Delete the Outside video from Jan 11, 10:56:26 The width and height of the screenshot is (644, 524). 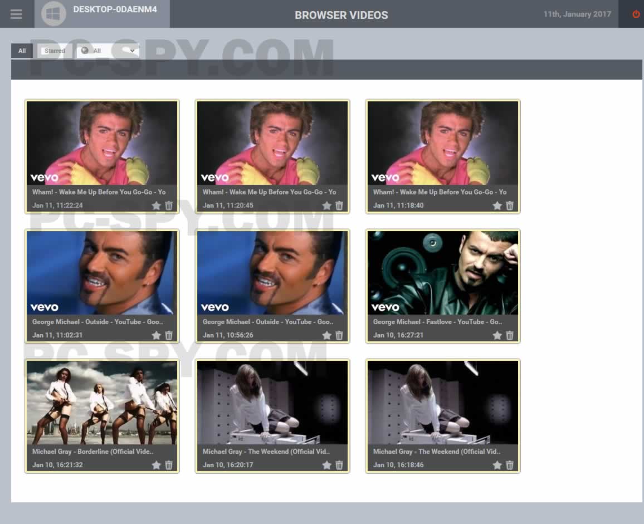[x=339, y=335]
